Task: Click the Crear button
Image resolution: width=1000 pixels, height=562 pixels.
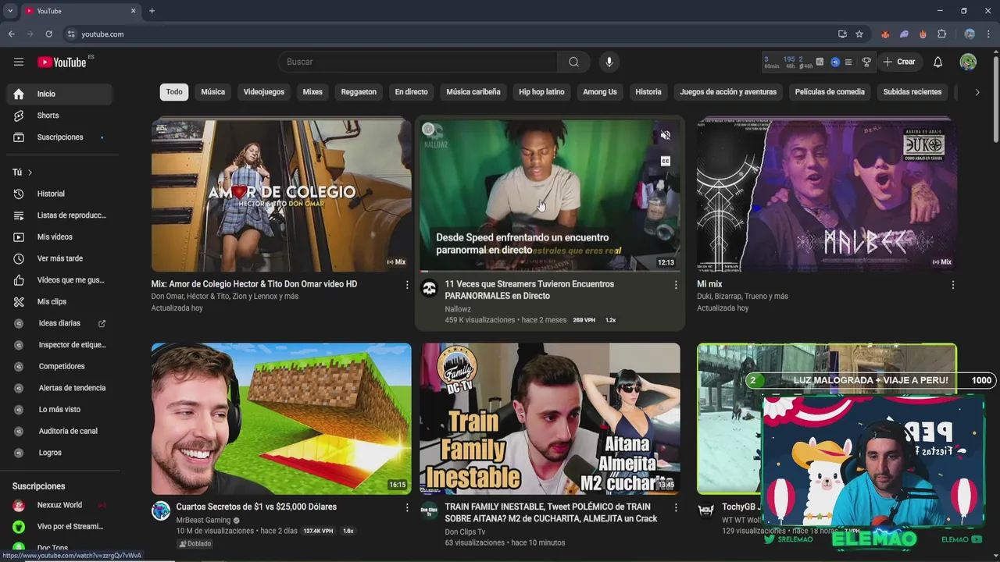Action: pyautogui.click(x=899, y=62)
